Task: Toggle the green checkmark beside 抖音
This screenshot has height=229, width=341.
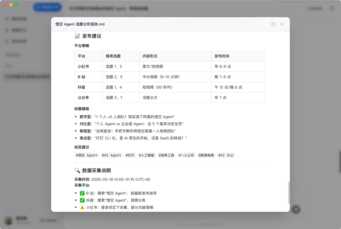Action: pos(82,200)
